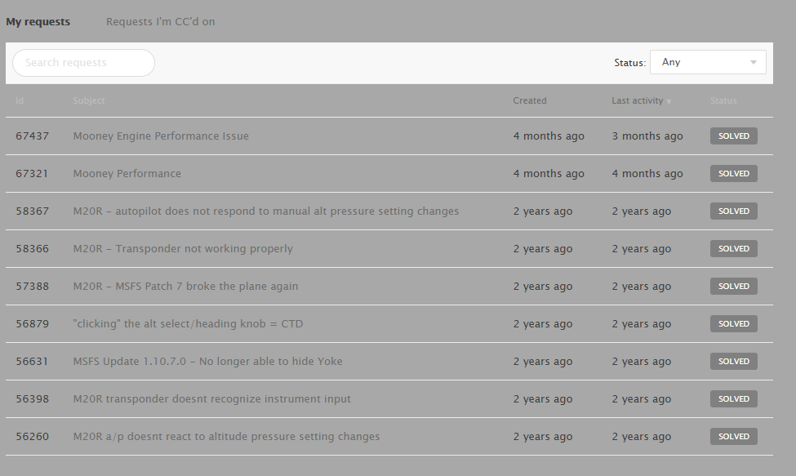Open MSFS Update 1.10.7.0 Yoke request

click(x=207, y=362)
